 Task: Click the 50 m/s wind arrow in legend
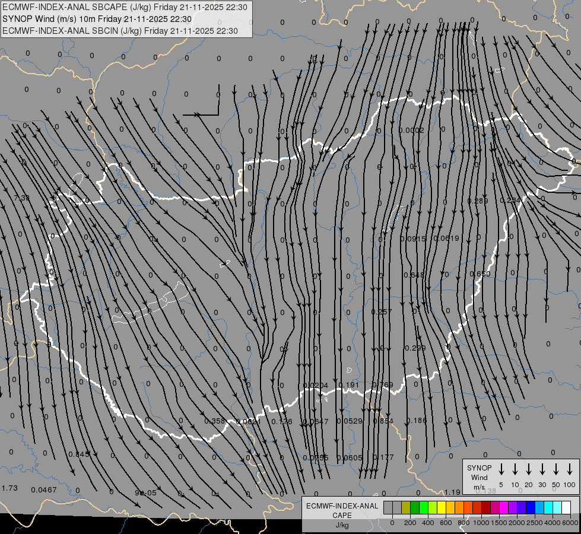pos(556,469)
